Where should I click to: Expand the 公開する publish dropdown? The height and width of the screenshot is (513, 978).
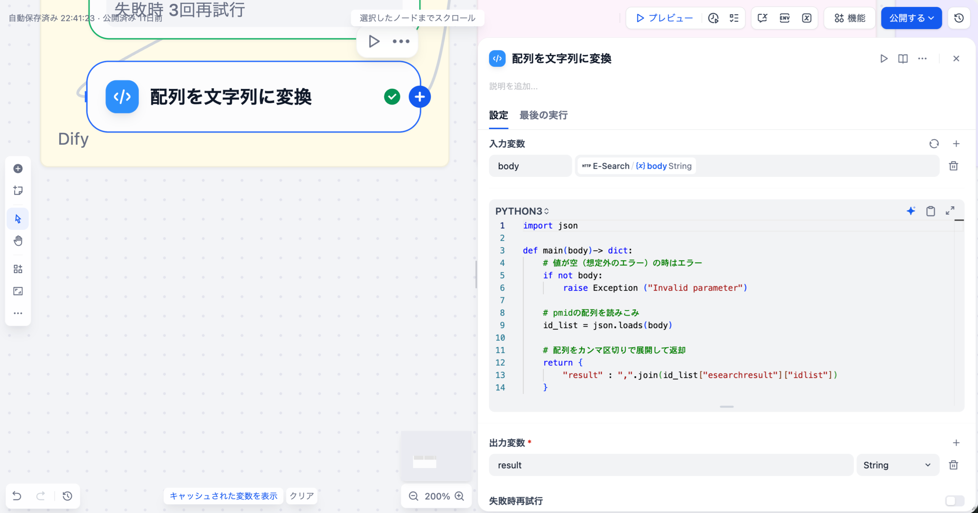pos(911,18)
